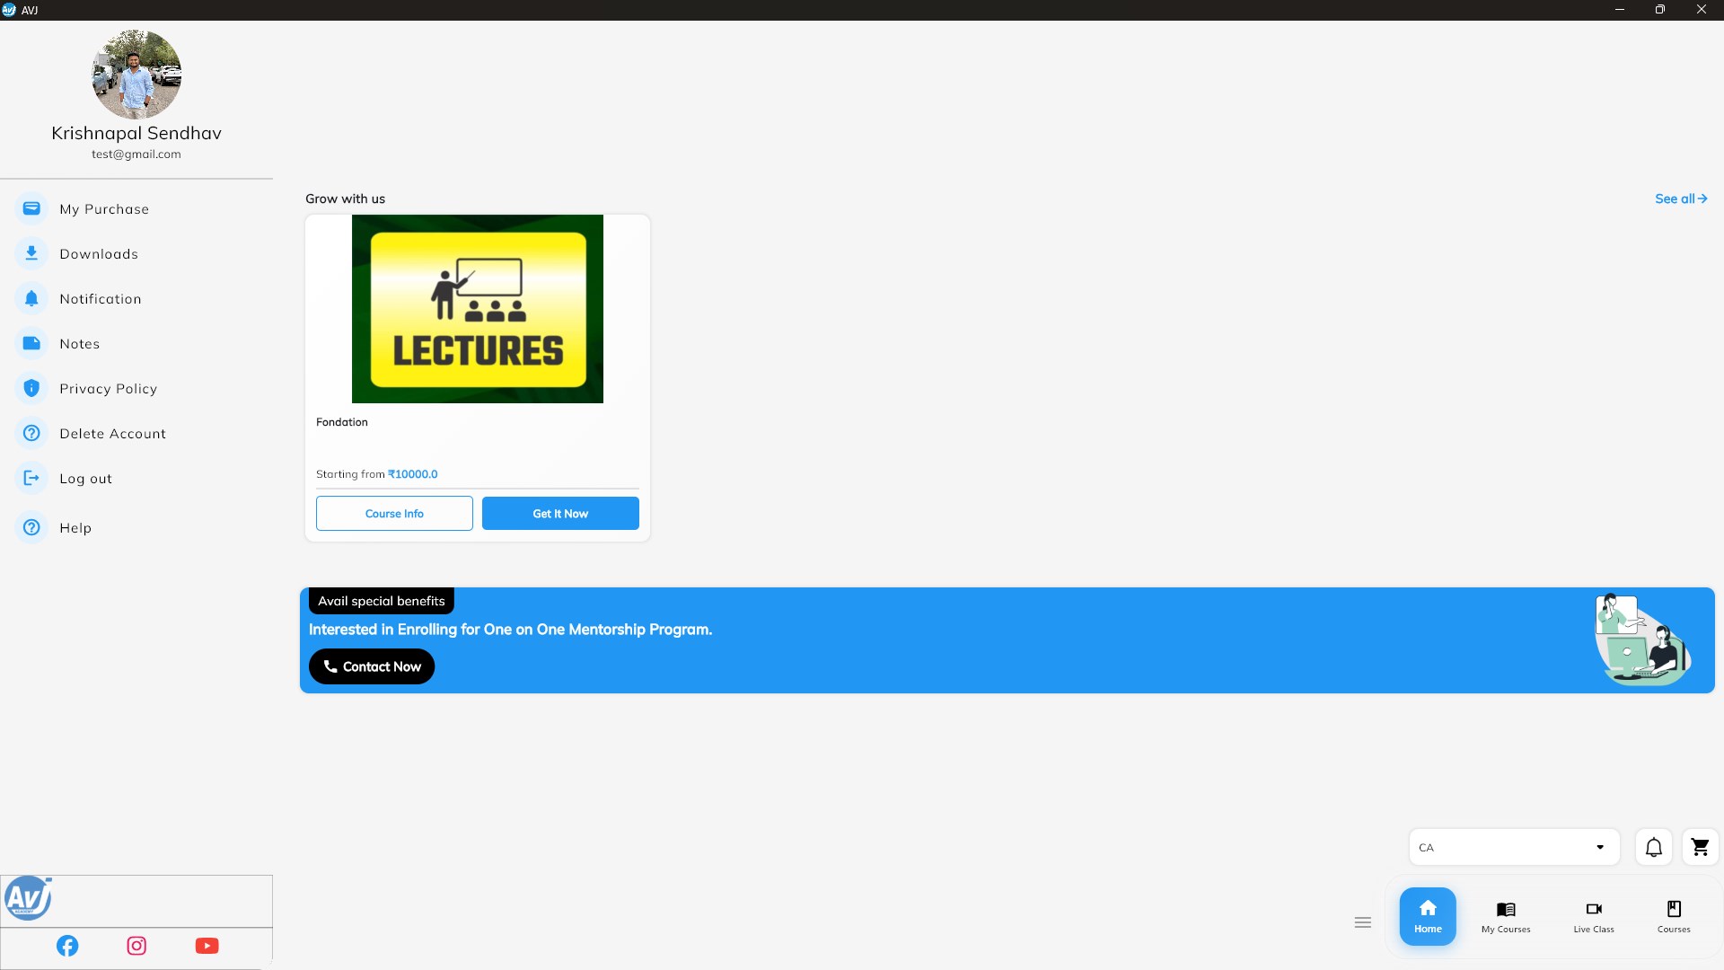Click the Log out arrow icon
The image size is (1724, 970).
click(31, 478)
